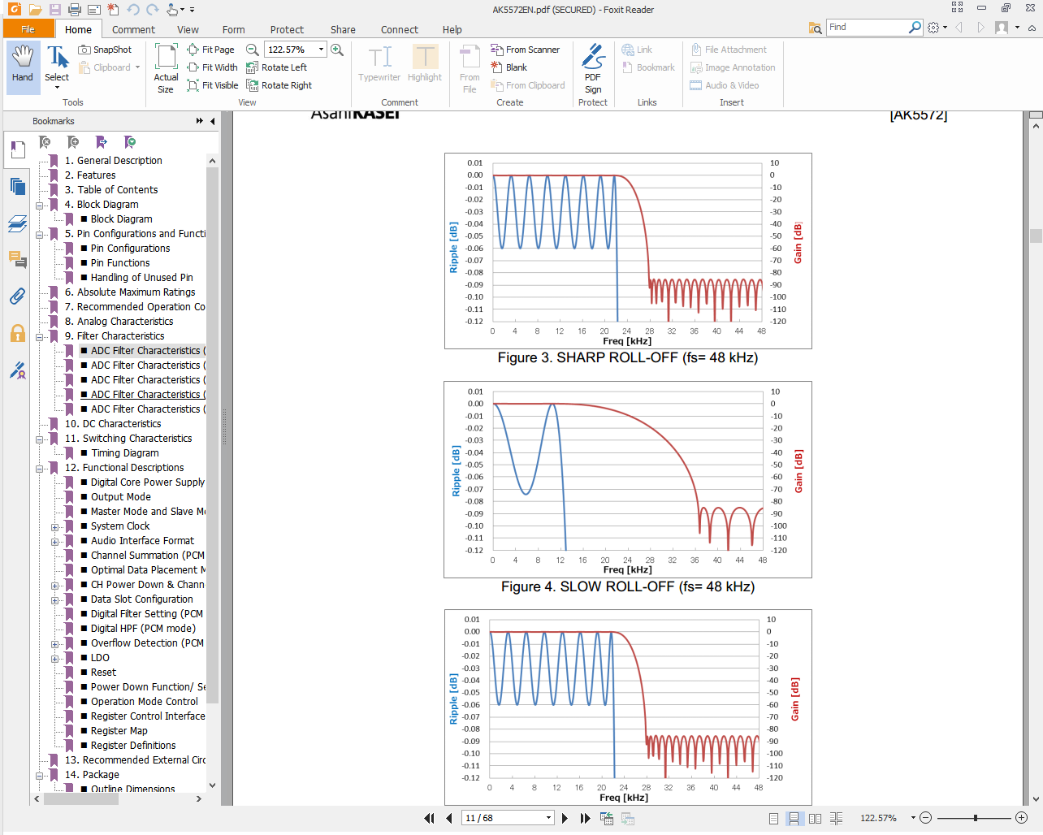
Task: Open the Connect tab
Action: [400, 29]
